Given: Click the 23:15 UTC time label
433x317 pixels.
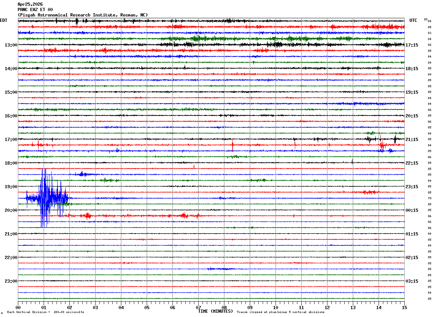Looking at the screenshot, I should point(412,187).
